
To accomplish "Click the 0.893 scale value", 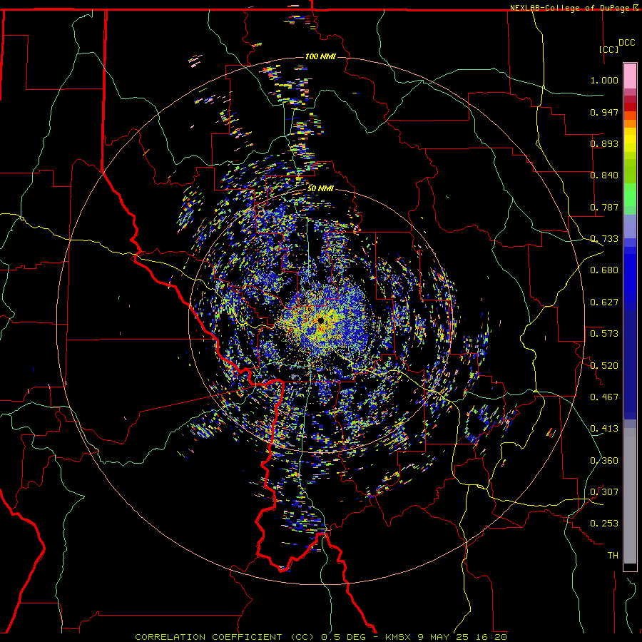I will [x=604, y=143].
